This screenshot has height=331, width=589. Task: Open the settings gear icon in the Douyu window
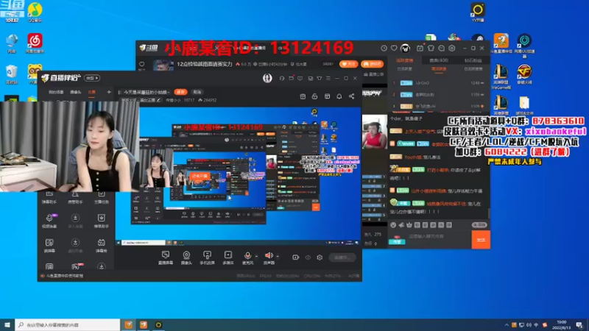click(x=452, y=48)
